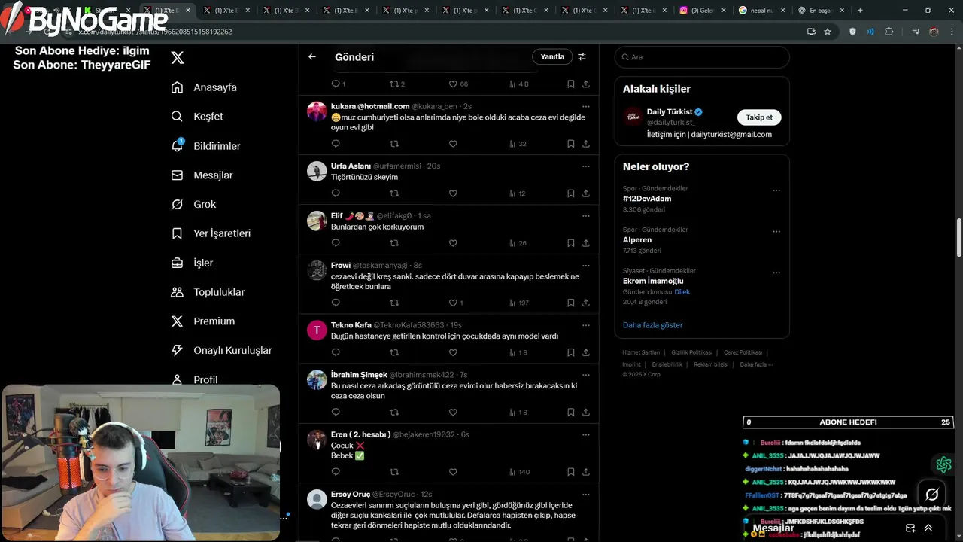Open the Grok floating button
963x542 pixels.
click(x=931, y=495)
